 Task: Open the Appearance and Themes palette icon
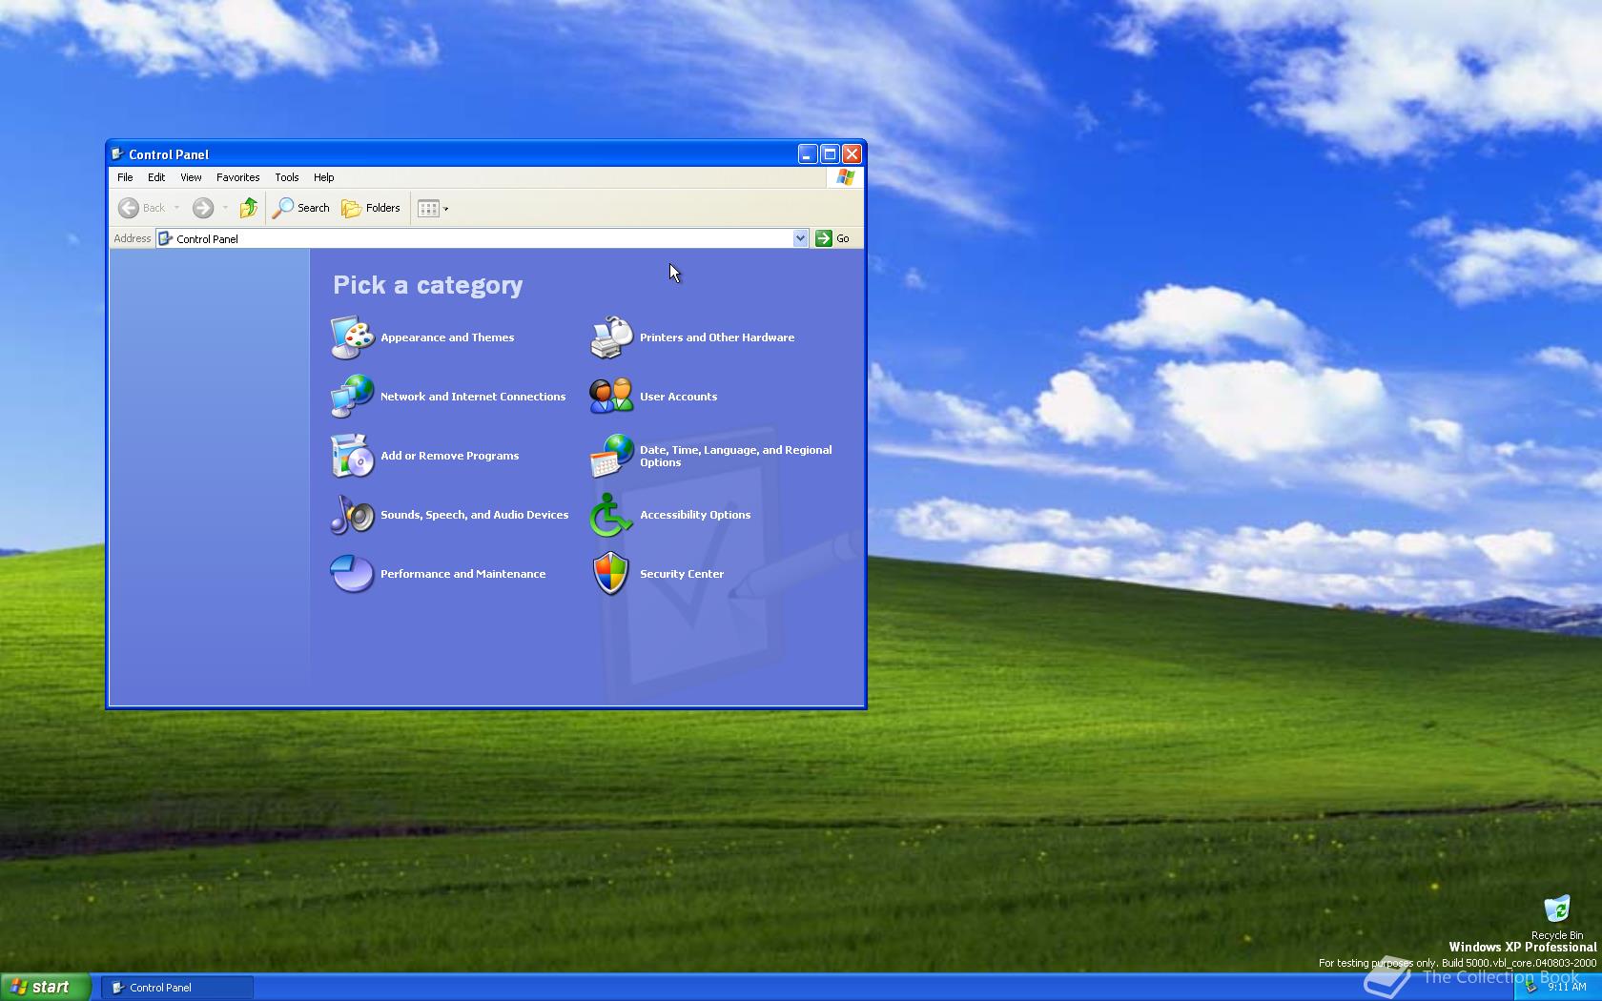352,337
